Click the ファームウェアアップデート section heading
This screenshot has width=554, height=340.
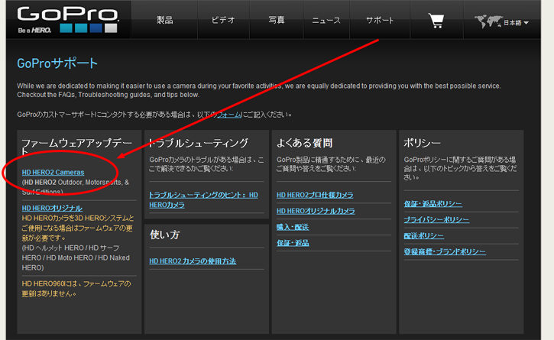click(x=76, y=147)
